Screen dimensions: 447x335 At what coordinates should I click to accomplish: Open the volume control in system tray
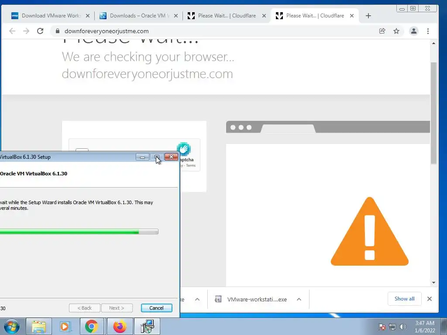coord(403,327)
